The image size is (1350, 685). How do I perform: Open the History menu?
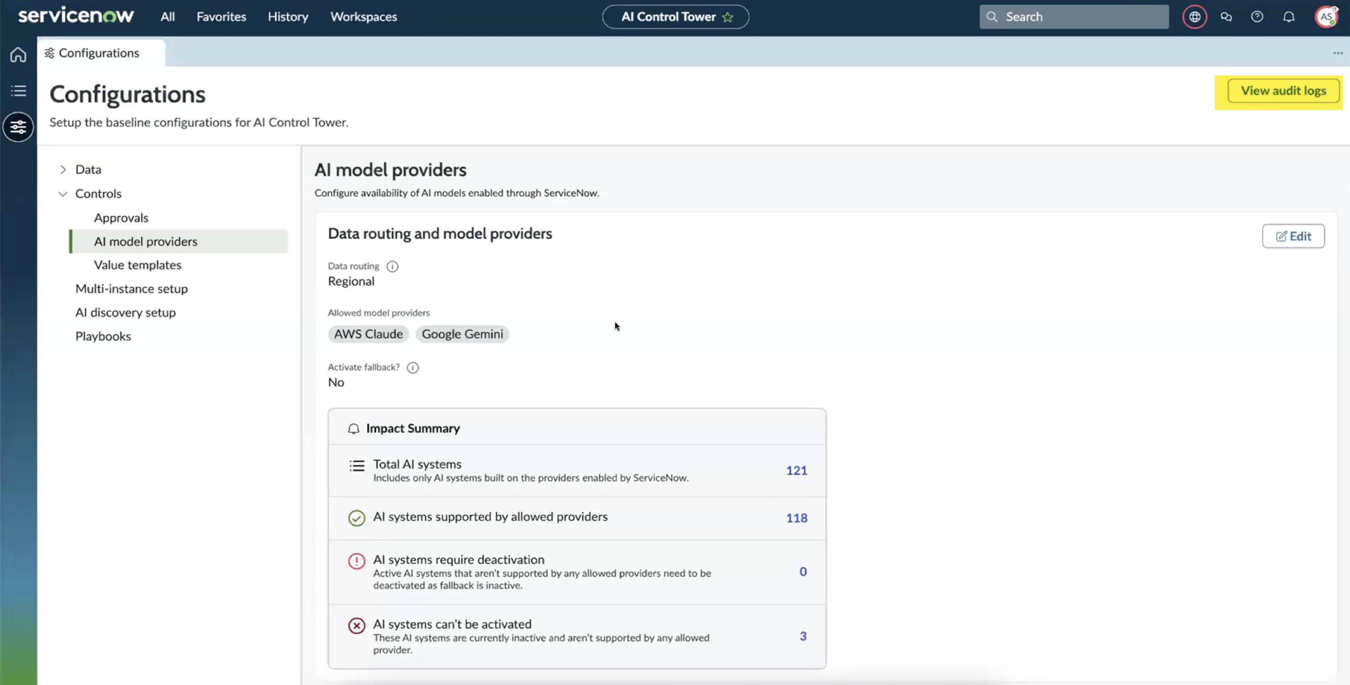click(288, 17)
